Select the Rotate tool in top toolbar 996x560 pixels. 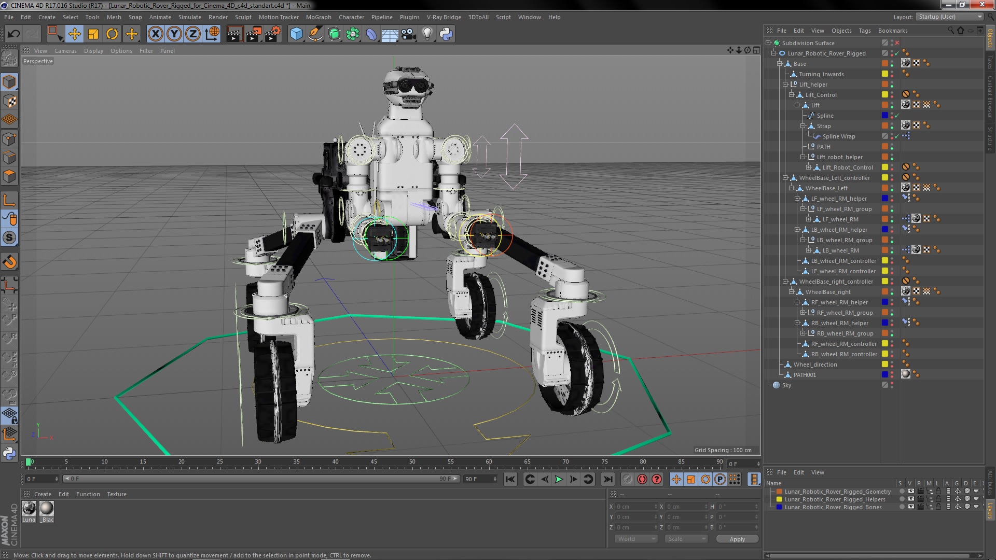point(112,34)
